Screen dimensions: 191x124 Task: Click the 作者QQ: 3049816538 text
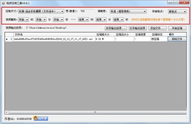(x=18, y=119)
